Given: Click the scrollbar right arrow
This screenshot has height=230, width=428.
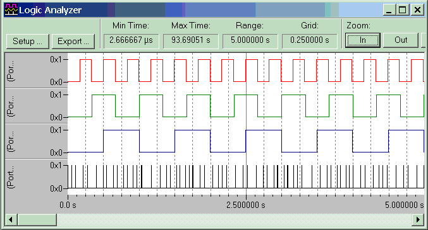Looking at the screenshot, I should [x=418, y=219].
